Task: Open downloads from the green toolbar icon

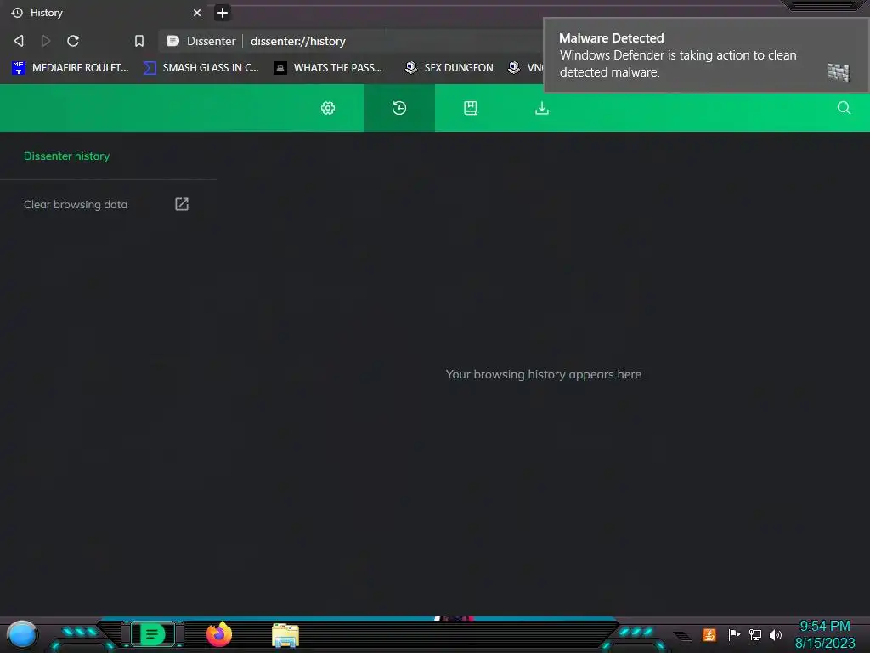Action: click(x=542, y=108)
